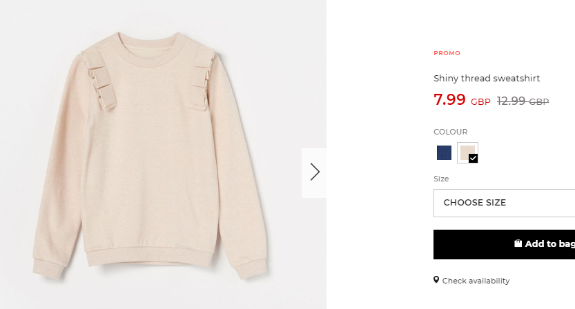The height and width of the screenshot is (309, 575).
Task: Show the next product image with arrow
Action: pos(314,172)
